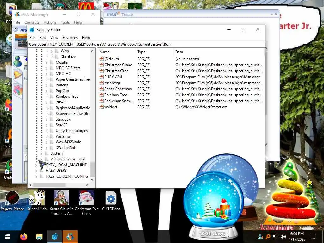Open the Super Hilda desktop icon
This screenshot has height=243, width=324.
(37, 201)
